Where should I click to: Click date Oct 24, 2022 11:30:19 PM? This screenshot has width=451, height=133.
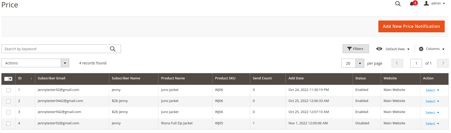tap(309, 90)
